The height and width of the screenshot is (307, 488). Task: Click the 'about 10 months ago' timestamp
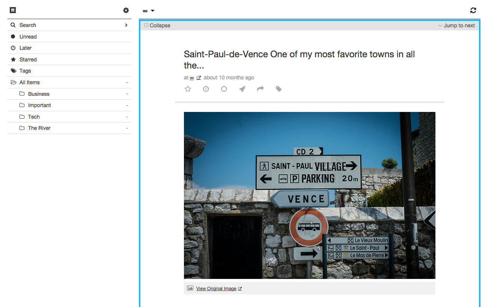tap(229, 77)
